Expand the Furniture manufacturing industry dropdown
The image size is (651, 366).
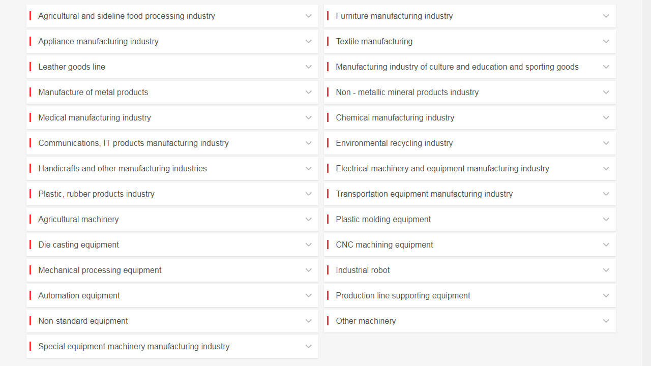coord(469,16)
